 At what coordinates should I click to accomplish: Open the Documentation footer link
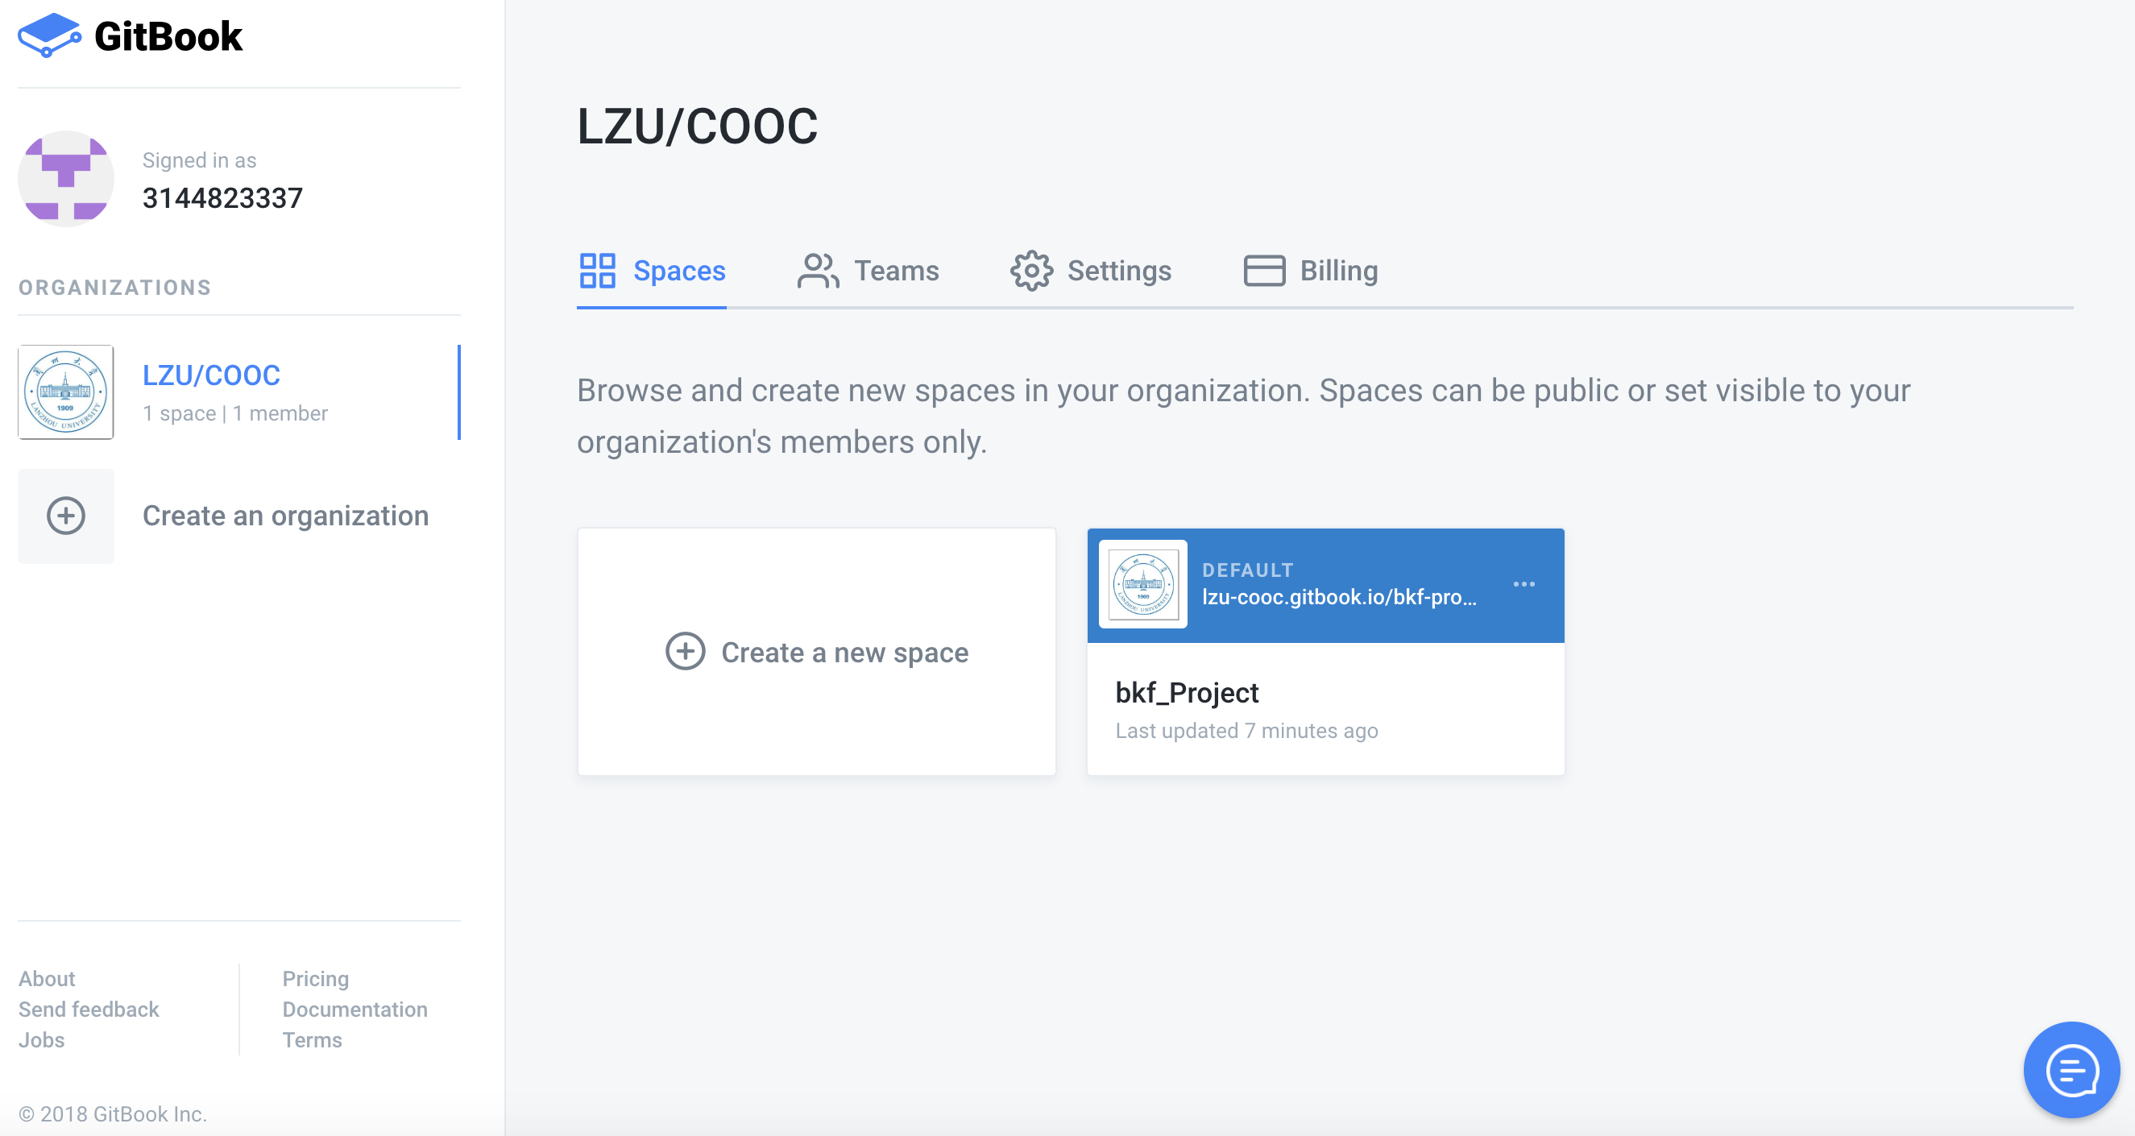(354, 1010)
